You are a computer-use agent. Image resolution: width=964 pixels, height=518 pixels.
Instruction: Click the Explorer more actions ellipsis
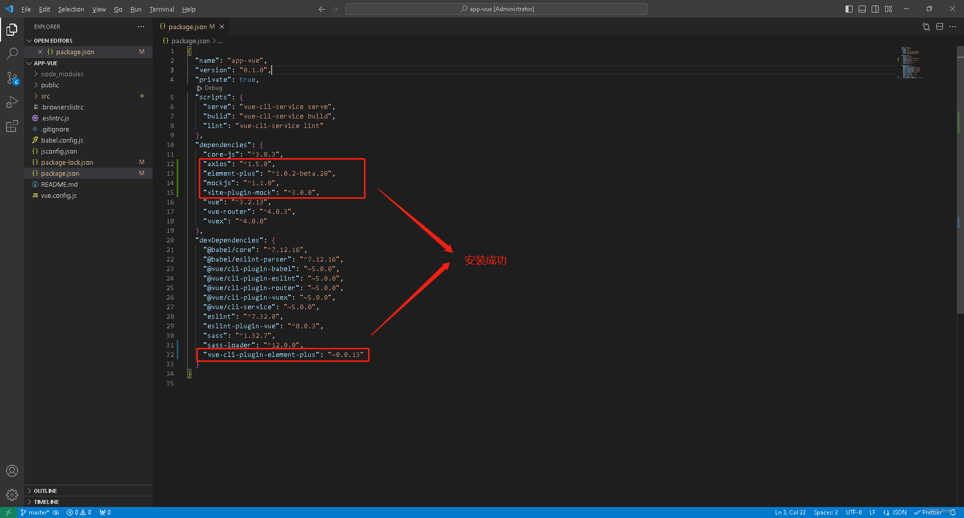[x=141, y=27]
